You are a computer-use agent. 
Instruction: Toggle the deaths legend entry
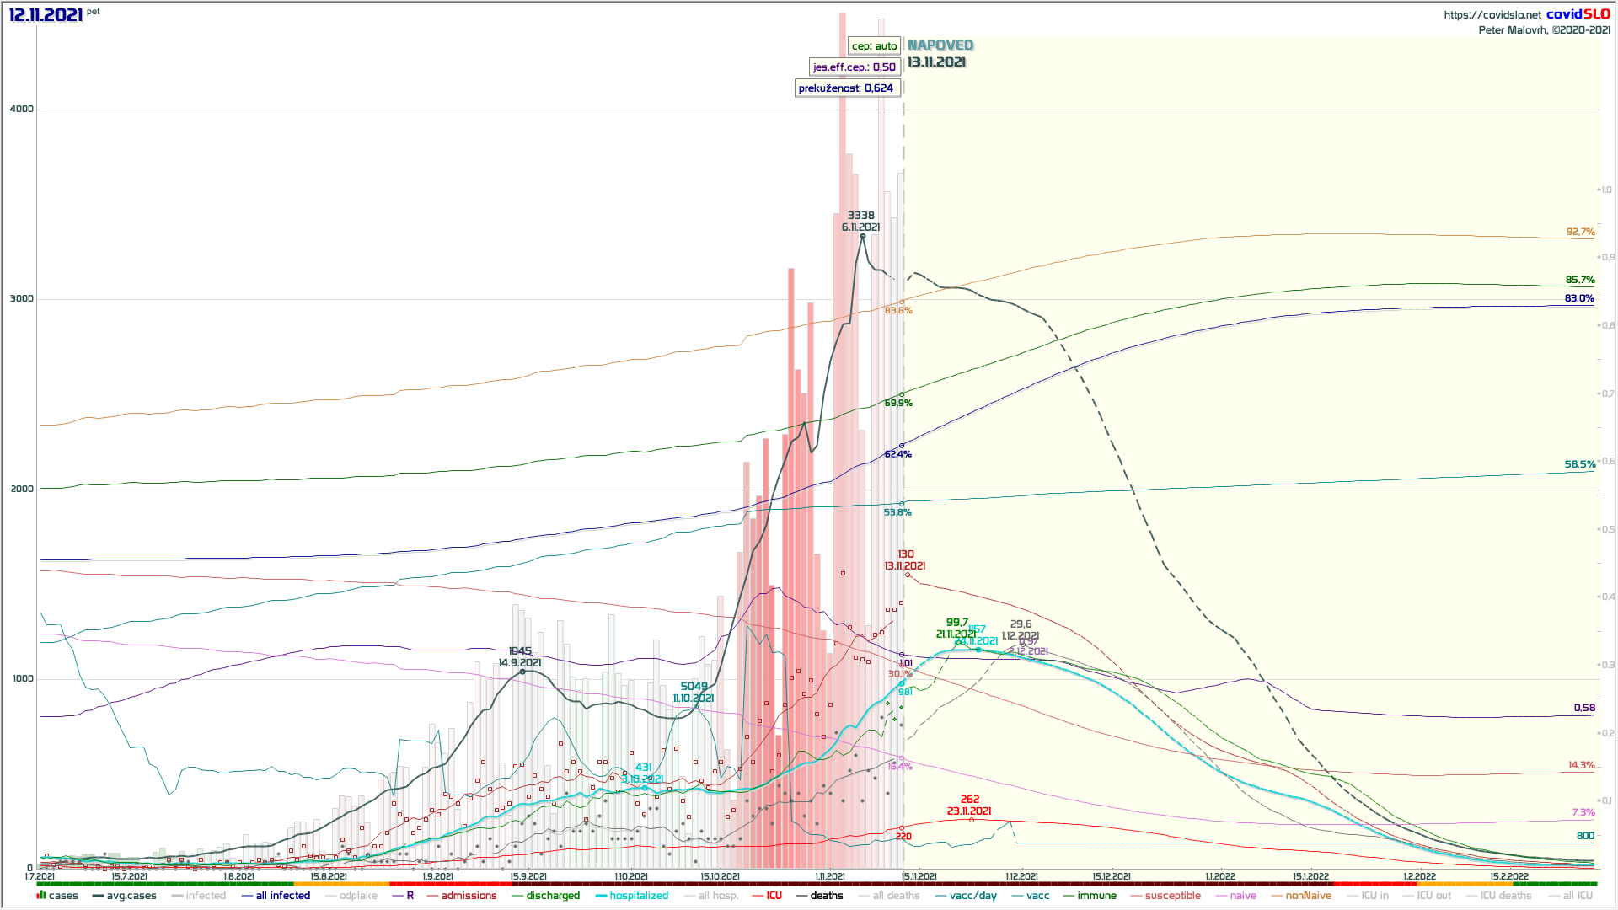[x=826, y=896]
